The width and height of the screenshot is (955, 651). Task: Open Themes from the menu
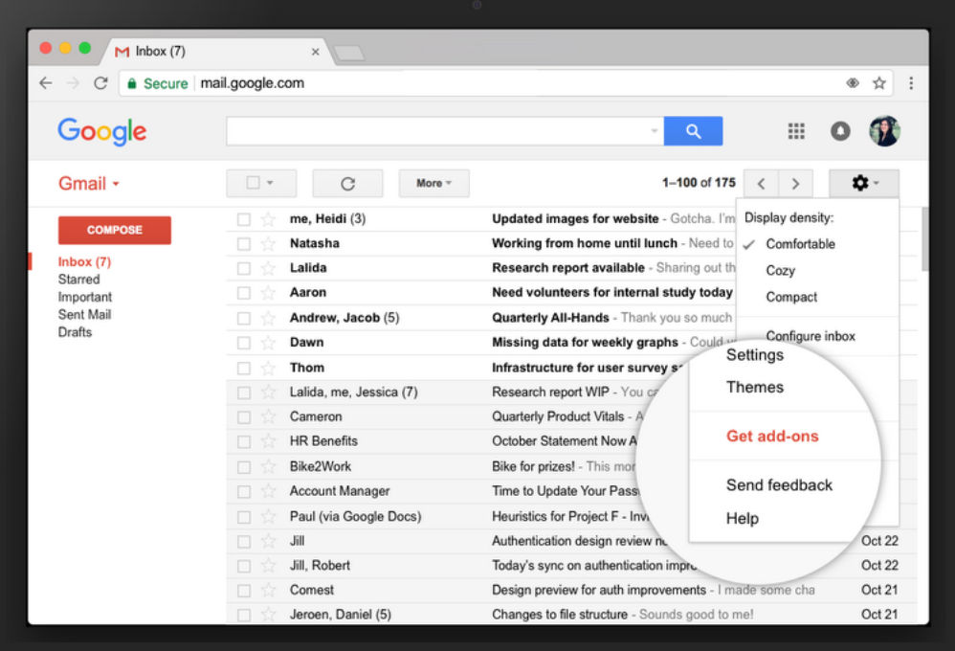755,387
